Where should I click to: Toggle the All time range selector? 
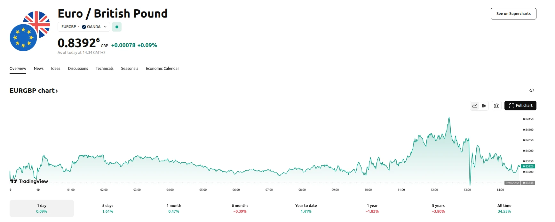[504, 208]
